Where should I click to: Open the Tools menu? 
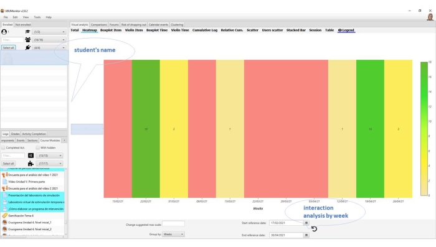pos(37,17)
